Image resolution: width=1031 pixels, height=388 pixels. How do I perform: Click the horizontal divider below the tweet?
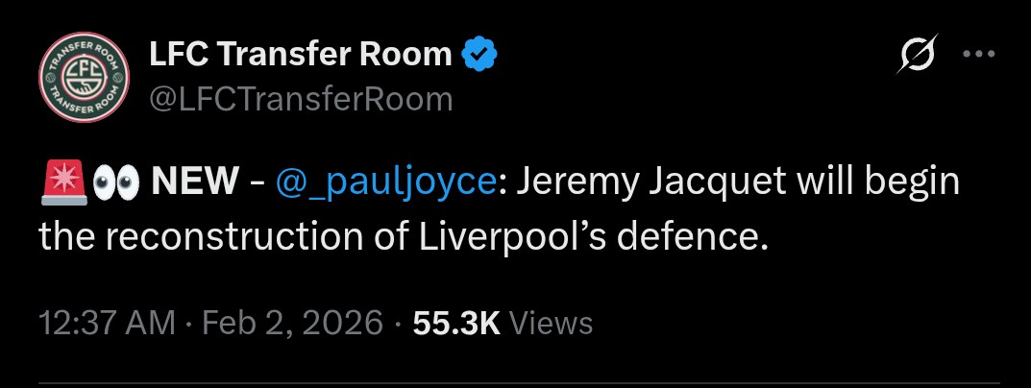(x=515, y=385)
